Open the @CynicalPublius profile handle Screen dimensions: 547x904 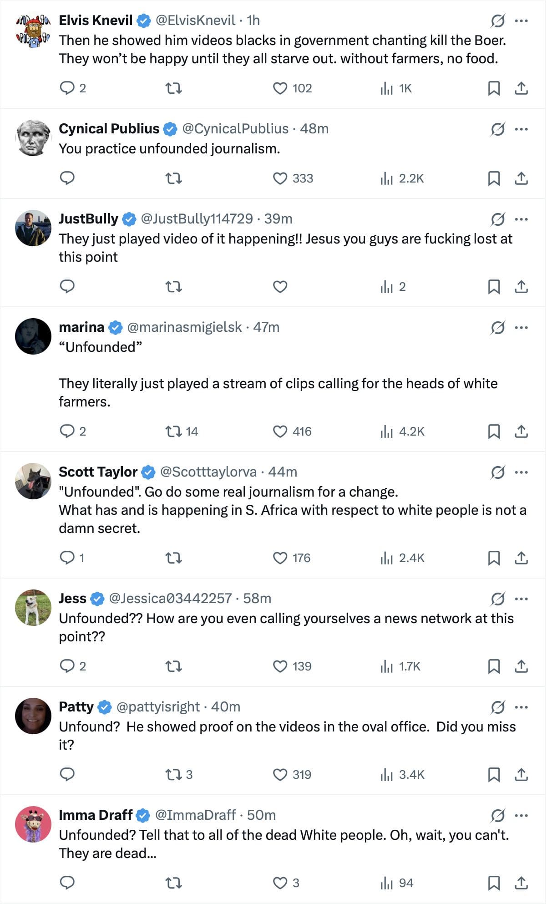235,129
